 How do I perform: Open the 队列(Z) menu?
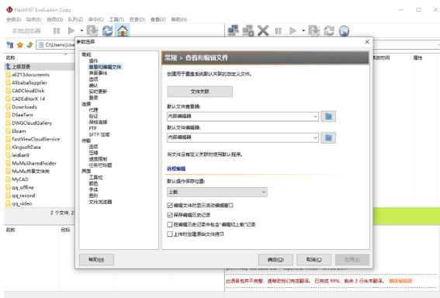[75, 19]
